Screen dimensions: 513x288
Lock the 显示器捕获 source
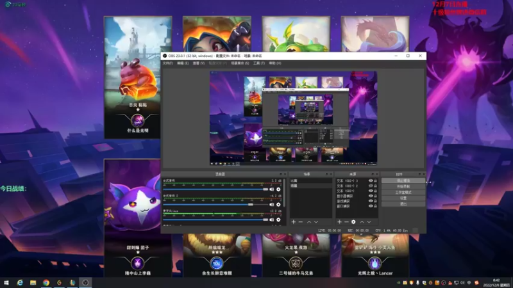[x=375, y=196]
